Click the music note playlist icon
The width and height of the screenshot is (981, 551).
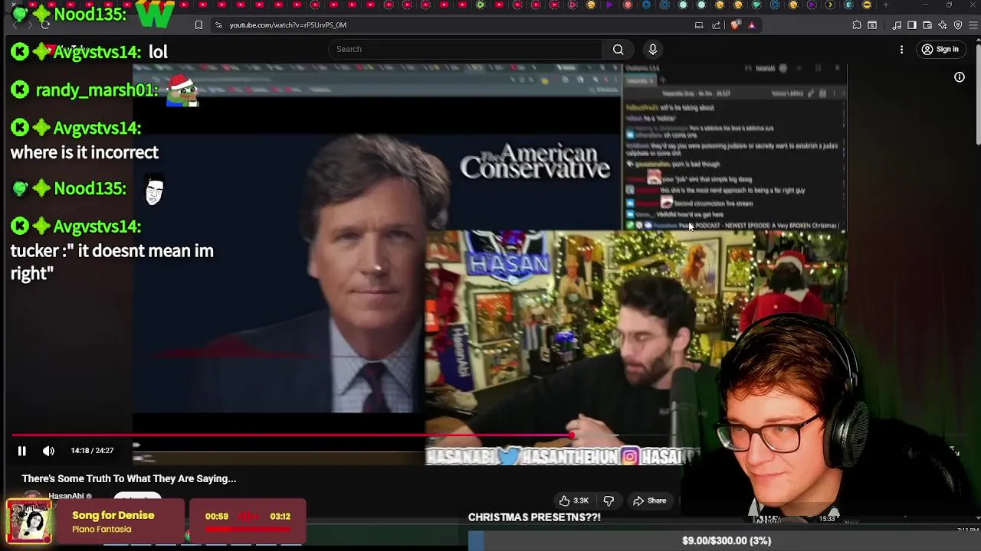pos(897,24)
